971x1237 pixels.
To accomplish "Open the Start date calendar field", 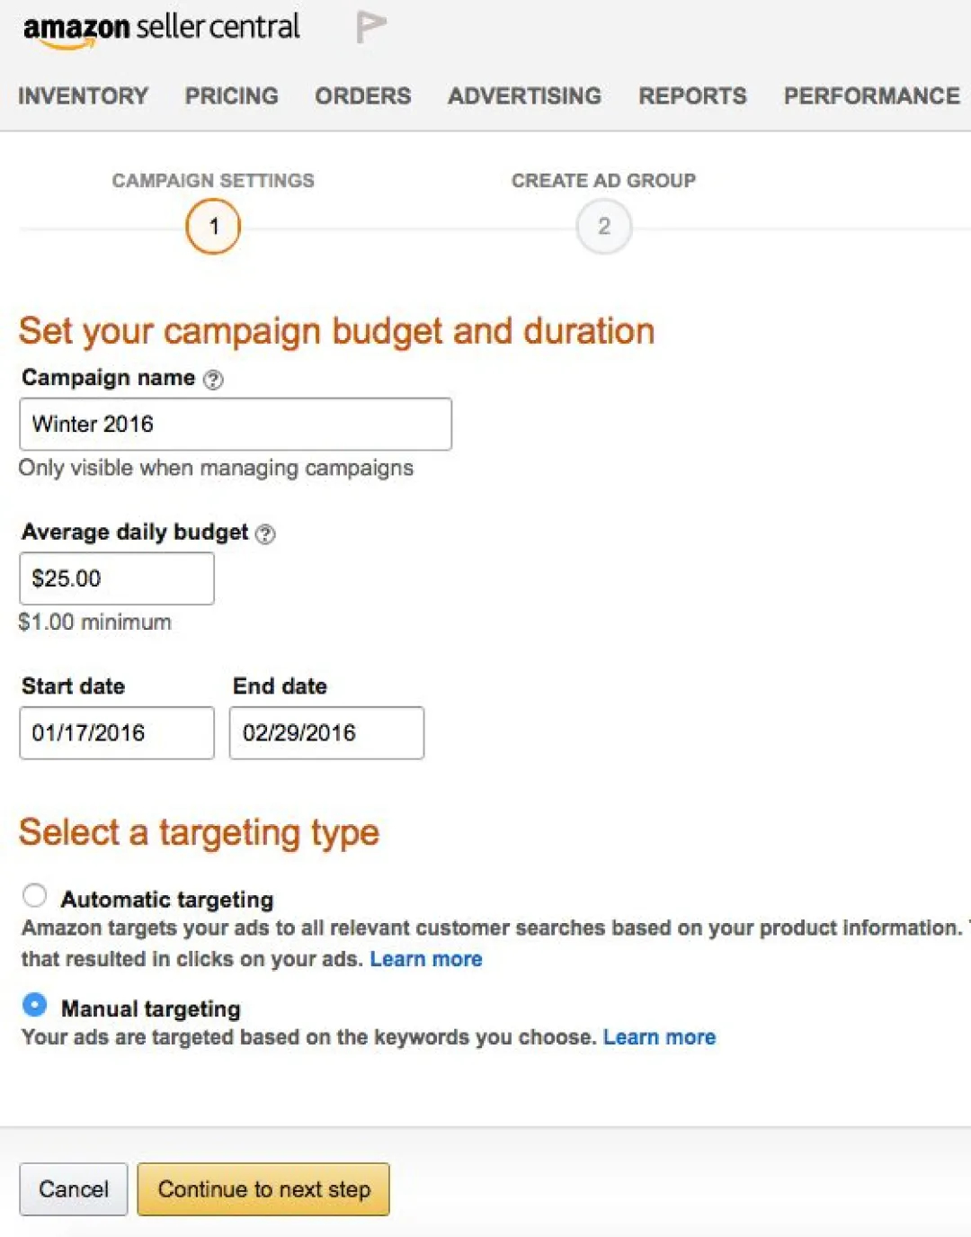I will pyautogui.click(x=116, y=732).
